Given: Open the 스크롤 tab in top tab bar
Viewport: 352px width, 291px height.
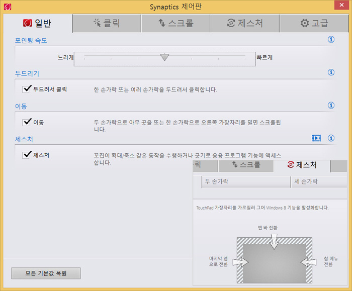Looking at the screenshot, I should click(175, 23).
